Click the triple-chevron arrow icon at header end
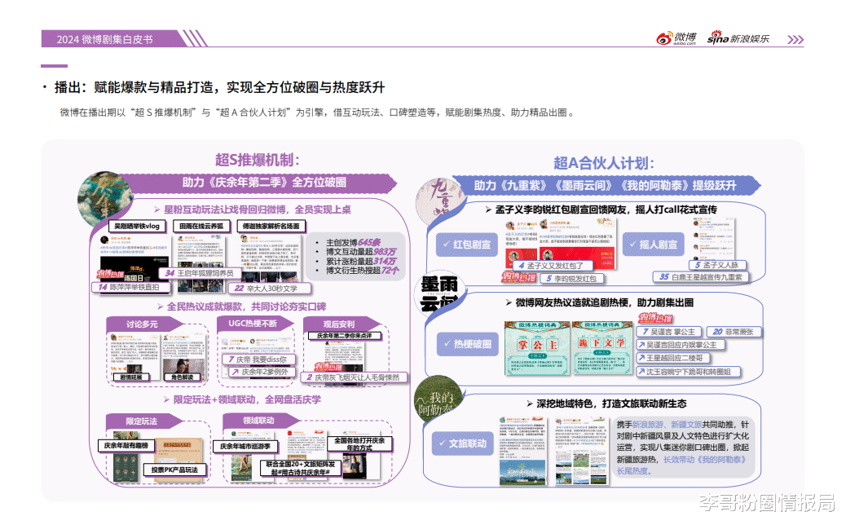The width and height of the screenshot is (846, 525). pyautogui.click(x=795, y=39)
